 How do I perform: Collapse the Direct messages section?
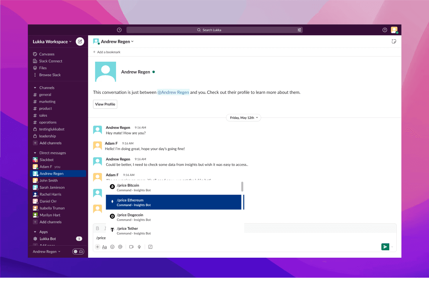[x=35, y=153]
